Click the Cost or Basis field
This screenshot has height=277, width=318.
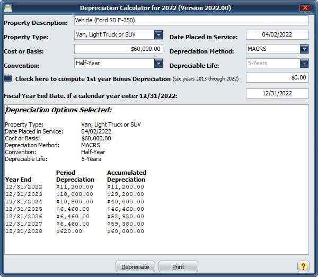click(118, 49)
